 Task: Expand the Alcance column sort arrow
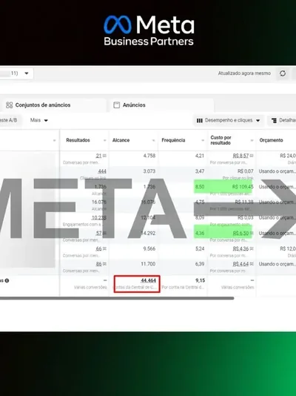coord(153,140)
